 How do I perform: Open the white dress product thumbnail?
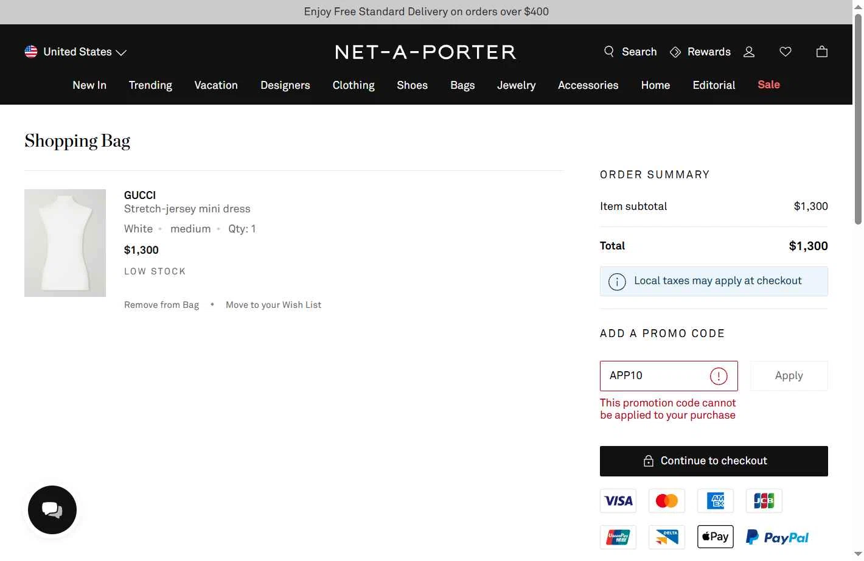[x=65, y=243]
